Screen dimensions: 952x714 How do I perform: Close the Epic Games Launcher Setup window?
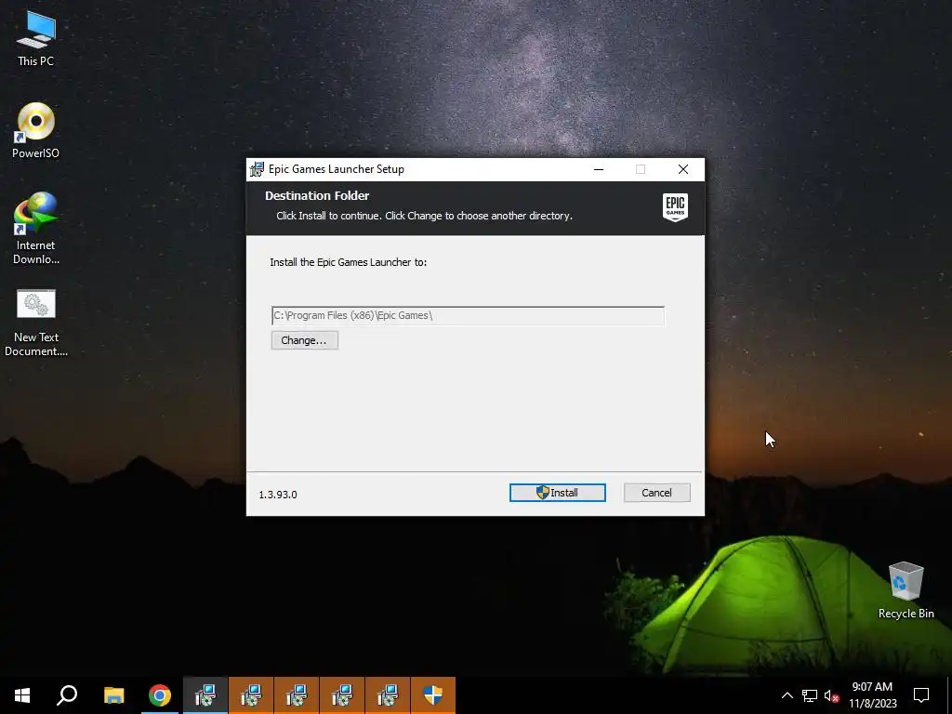tap(683, 169)
